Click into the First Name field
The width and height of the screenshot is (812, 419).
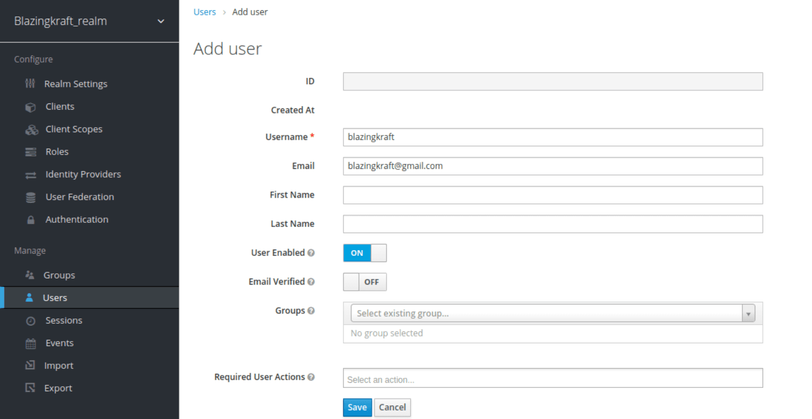(x=553, y=195)
